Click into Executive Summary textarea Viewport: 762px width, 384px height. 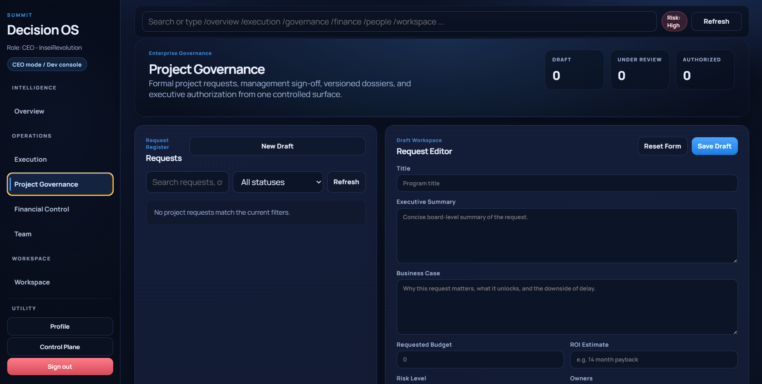click(567, 236)
